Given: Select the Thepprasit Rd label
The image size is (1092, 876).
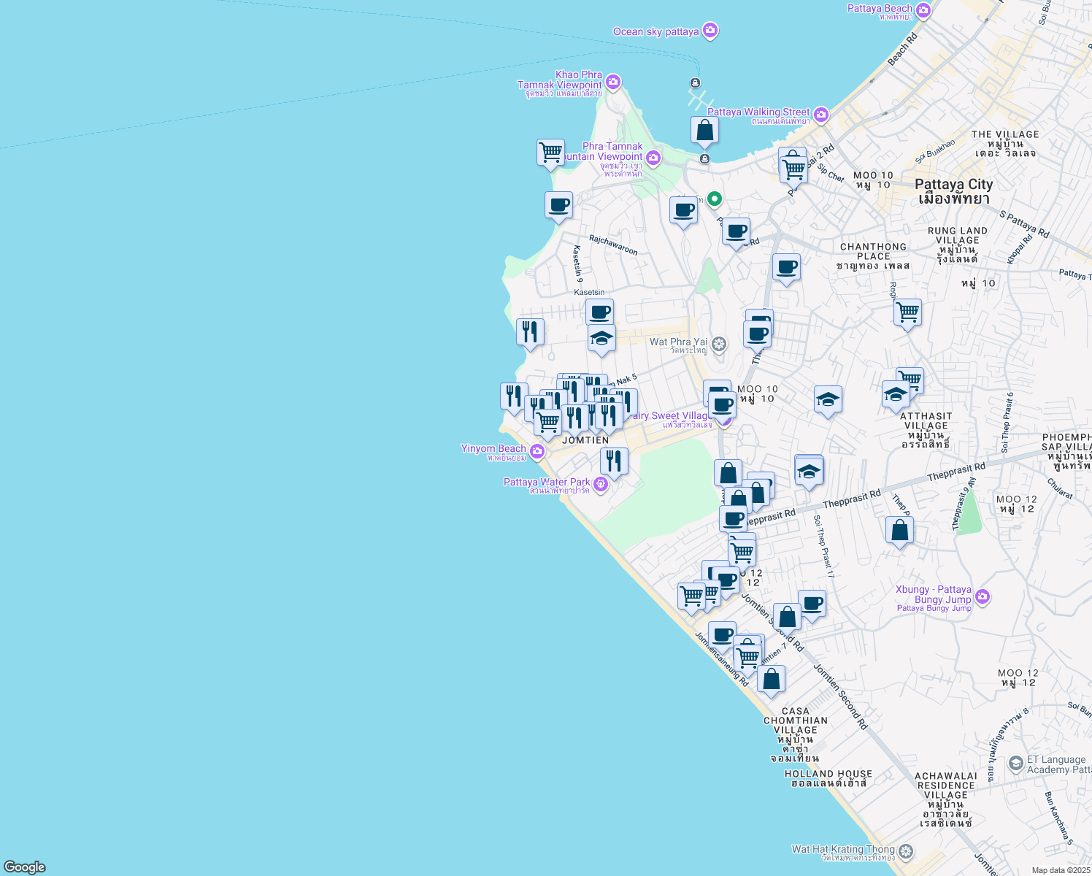Looking at the screenshot, I should (851, 500).
